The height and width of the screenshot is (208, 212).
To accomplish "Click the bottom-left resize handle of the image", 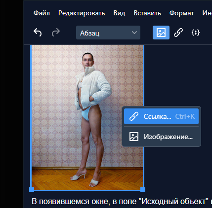I will [x=32, y=190].
